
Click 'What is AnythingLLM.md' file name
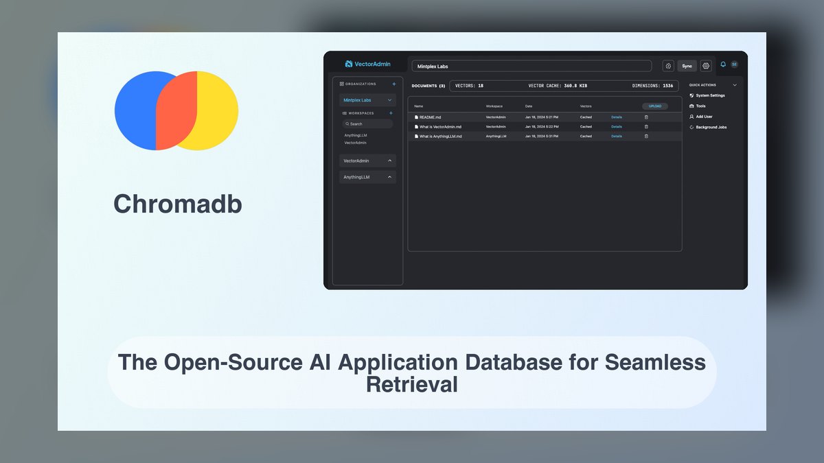click(441, 136)
